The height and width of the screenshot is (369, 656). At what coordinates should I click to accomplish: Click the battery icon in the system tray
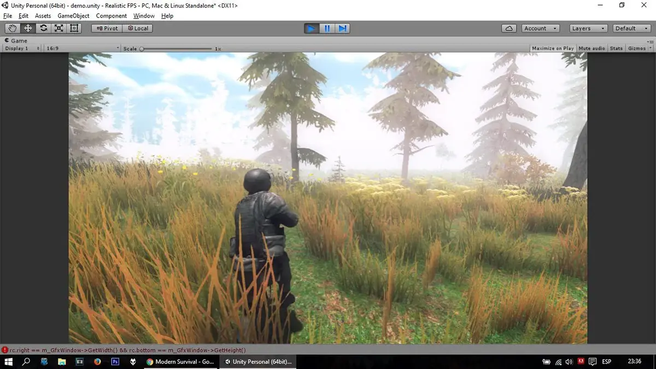pyautogui.click(x=546, y=361)
